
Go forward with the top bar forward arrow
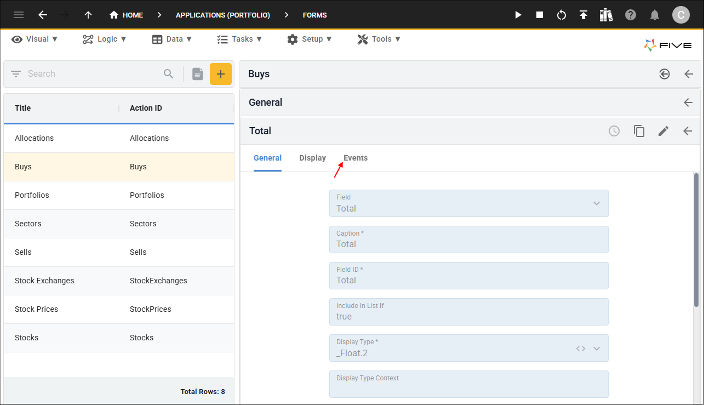tap(65, 15)
